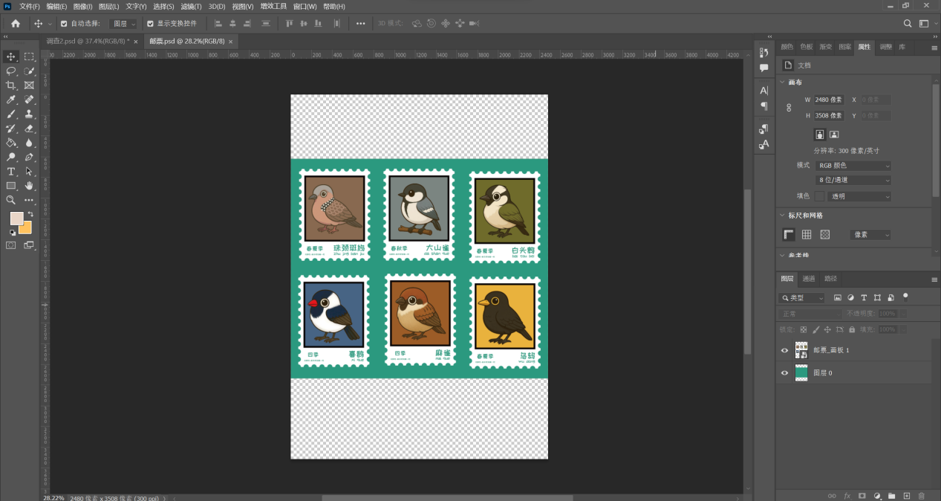
Task: Hide the 邮票_画板 1 layer
Action: coord(784,350)
